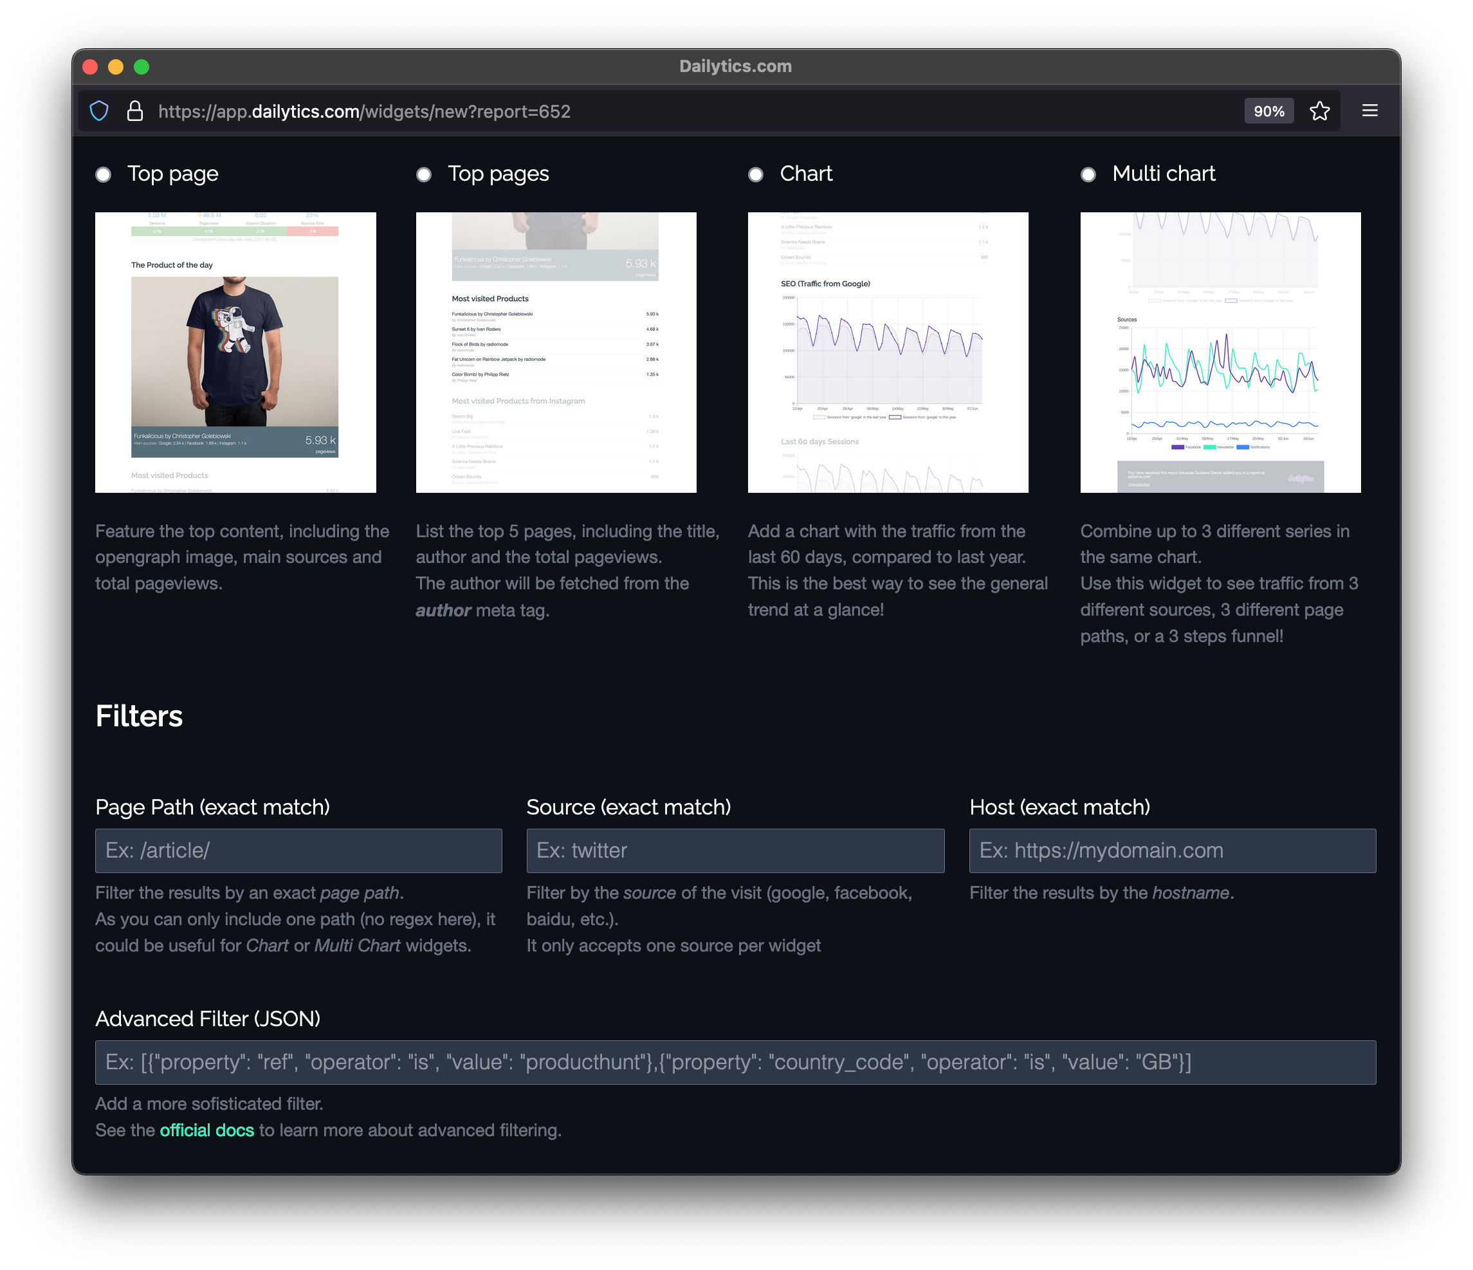
Task: Pick the Multi chart radio button
Action: pyautogui.click(x=1088, y=174)
